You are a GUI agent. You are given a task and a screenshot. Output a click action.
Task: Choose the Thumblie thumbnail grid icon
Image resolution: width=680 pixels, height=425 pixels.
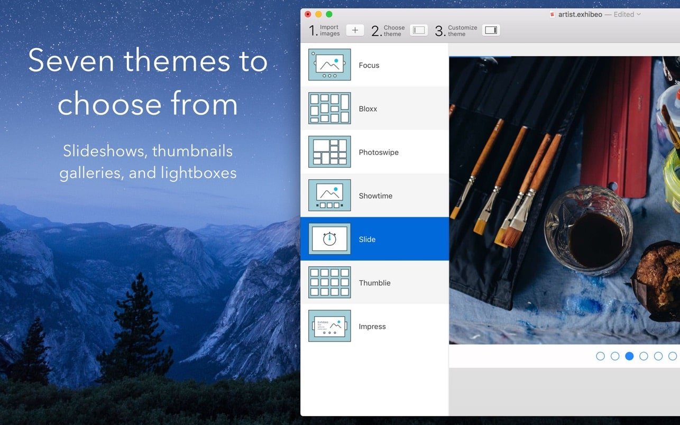[329, 283]
